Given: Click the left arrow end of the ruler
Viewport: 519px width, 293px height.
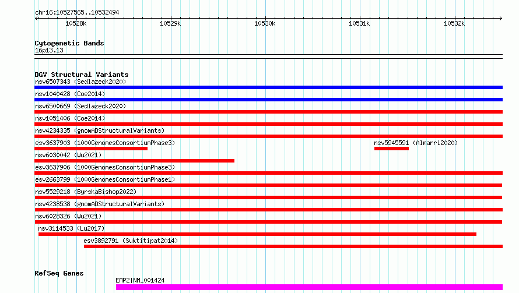Looking at the screenshot, I should (36, 19).
